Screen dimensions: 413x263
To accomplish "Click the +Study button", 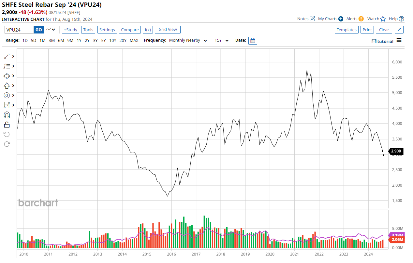I will pos(70,30).
